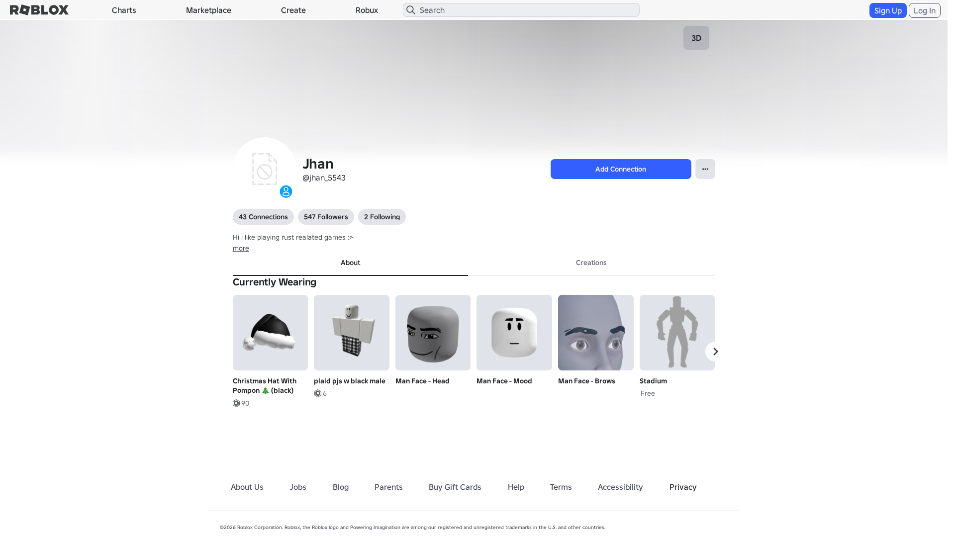Open the Blog footer link
This screenshot has height=537, width=955.
coord(341,487)
